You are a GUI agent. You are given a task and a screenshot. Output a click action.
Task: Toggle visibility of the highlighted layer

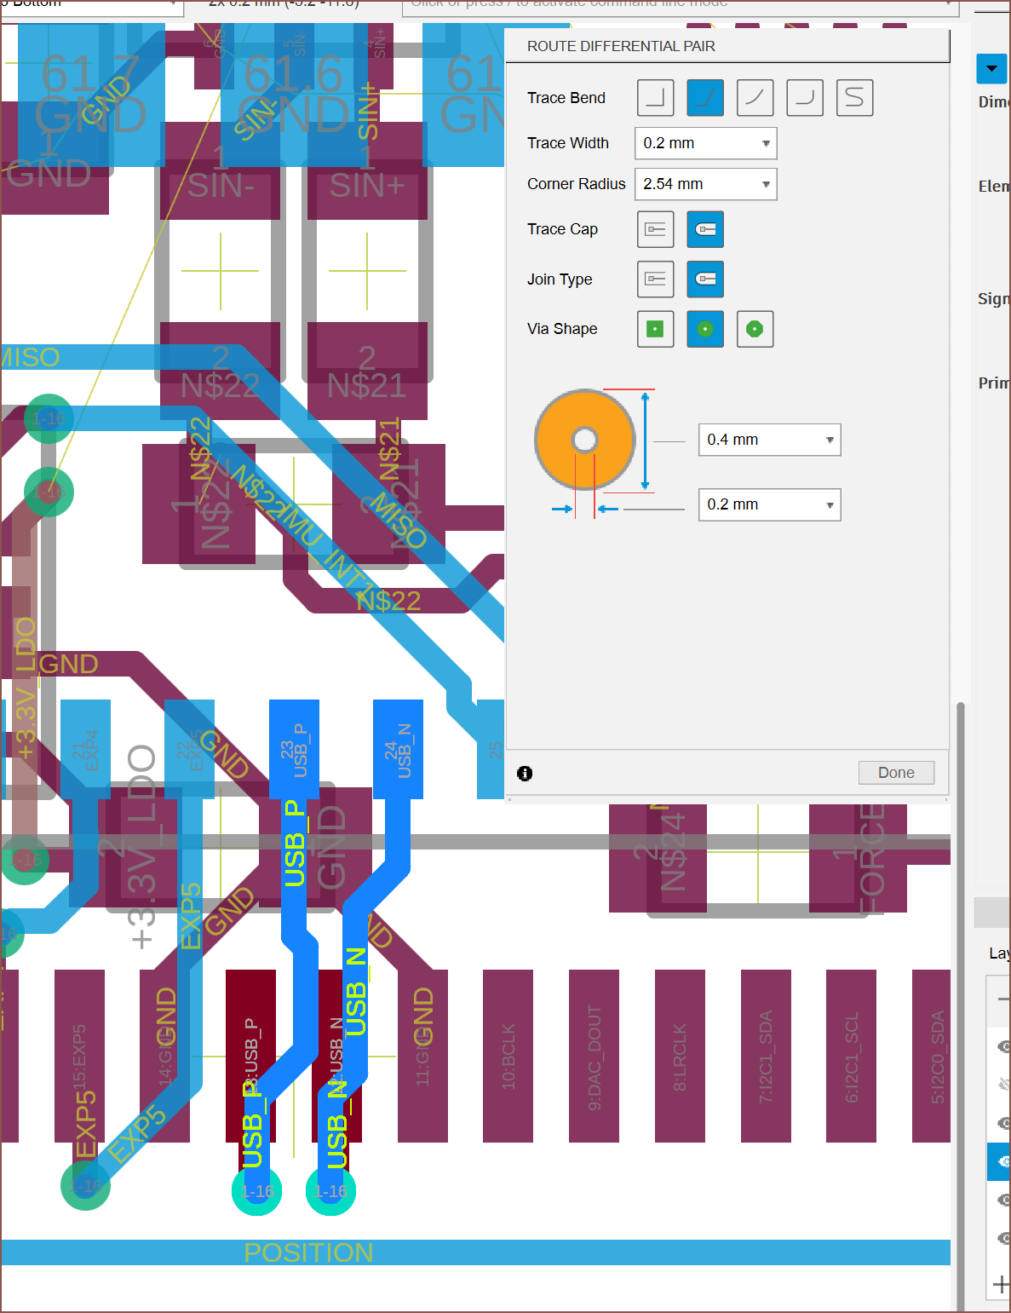[1002, 1161]
